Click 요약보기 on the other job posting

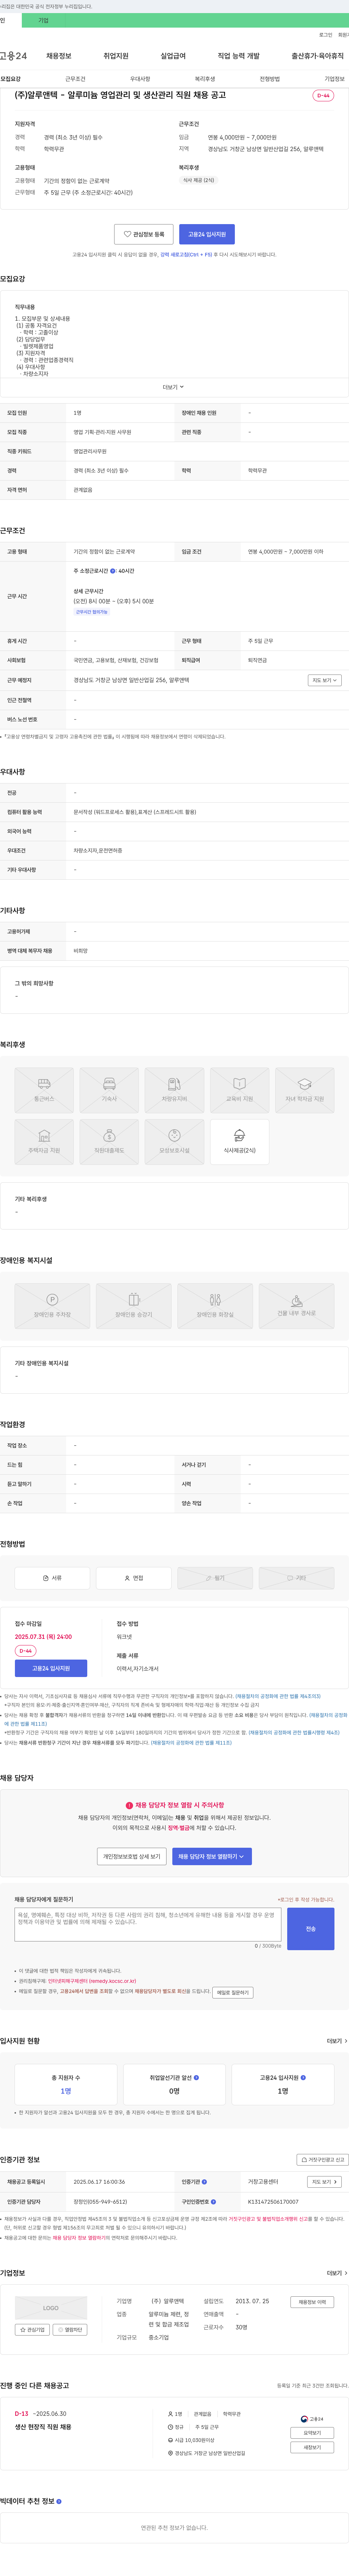click(312, 2433)
